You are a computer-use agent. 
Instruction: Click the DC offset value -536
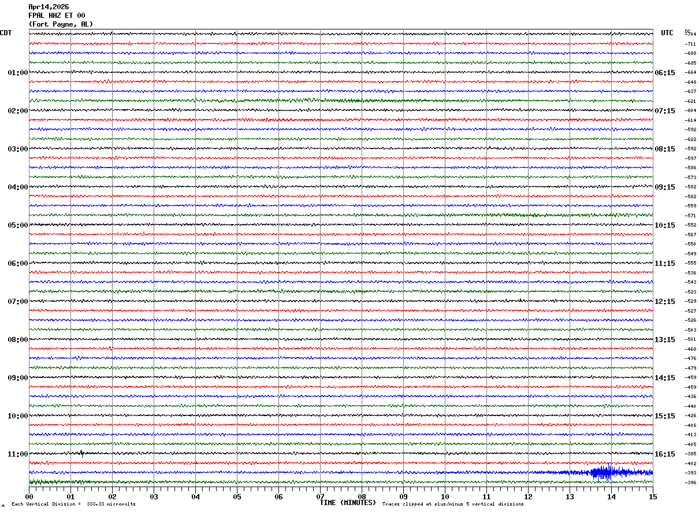click(x=690, y=273)
